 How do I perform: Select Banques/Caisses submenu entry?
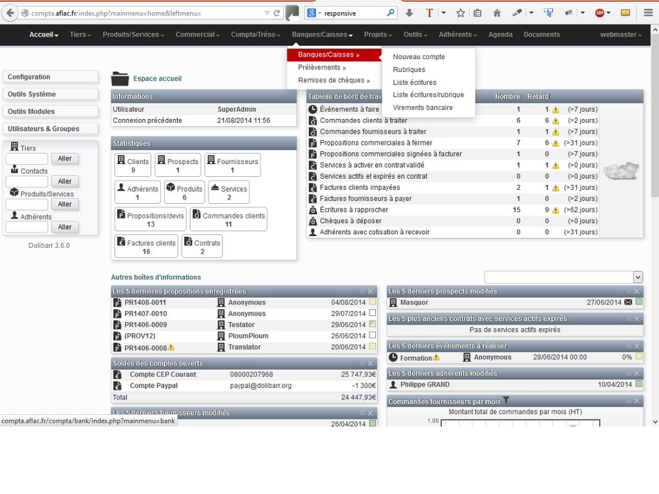coord(334,55)
